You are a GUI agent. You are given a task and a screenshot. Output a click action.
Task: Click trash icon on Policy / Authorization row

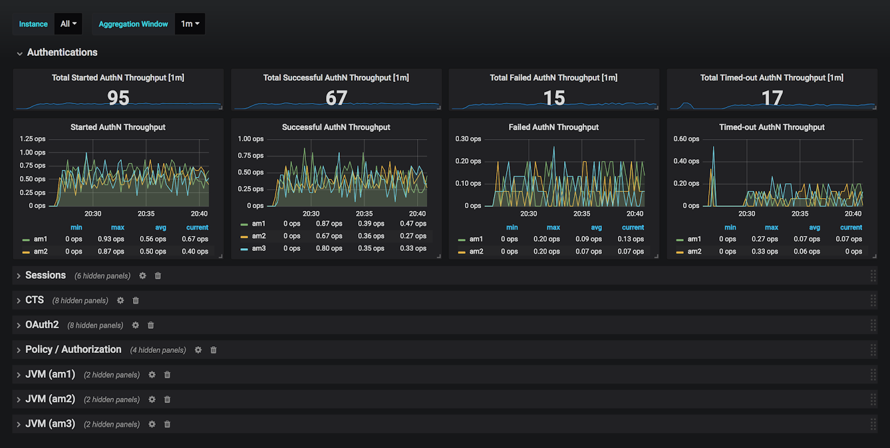coord(214,350)
